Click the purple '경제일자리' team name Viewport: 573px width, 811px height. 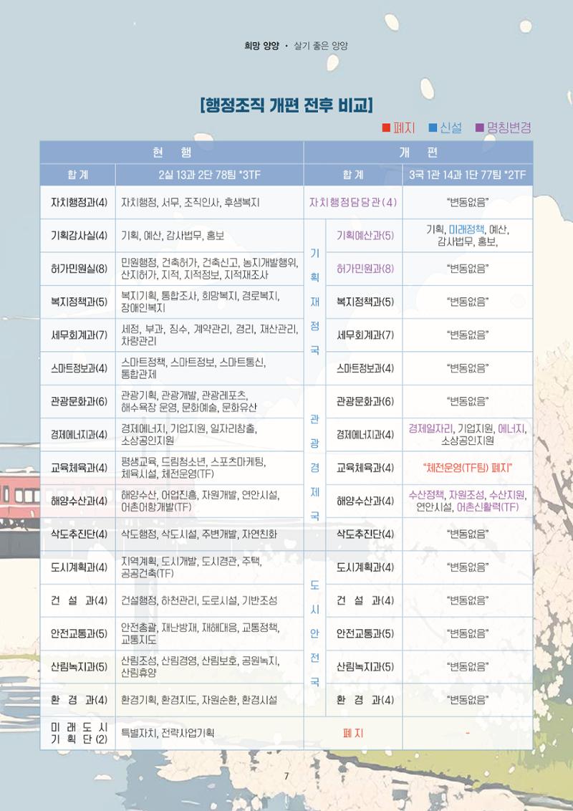click(430, 428)
